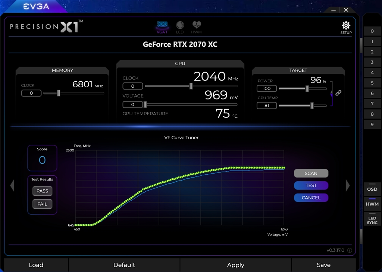Minimize the Precision X1 window
The image size is (382, 272).
point(334,10)
